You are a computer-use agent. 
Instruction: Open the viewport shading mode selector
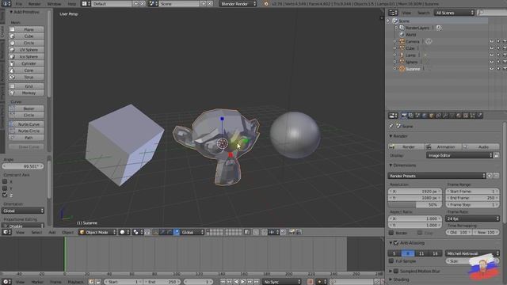pyautogui.click(x=124, y=232)
